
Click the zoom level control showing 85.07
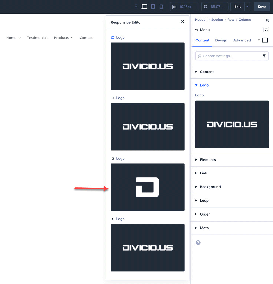point(215,7)
